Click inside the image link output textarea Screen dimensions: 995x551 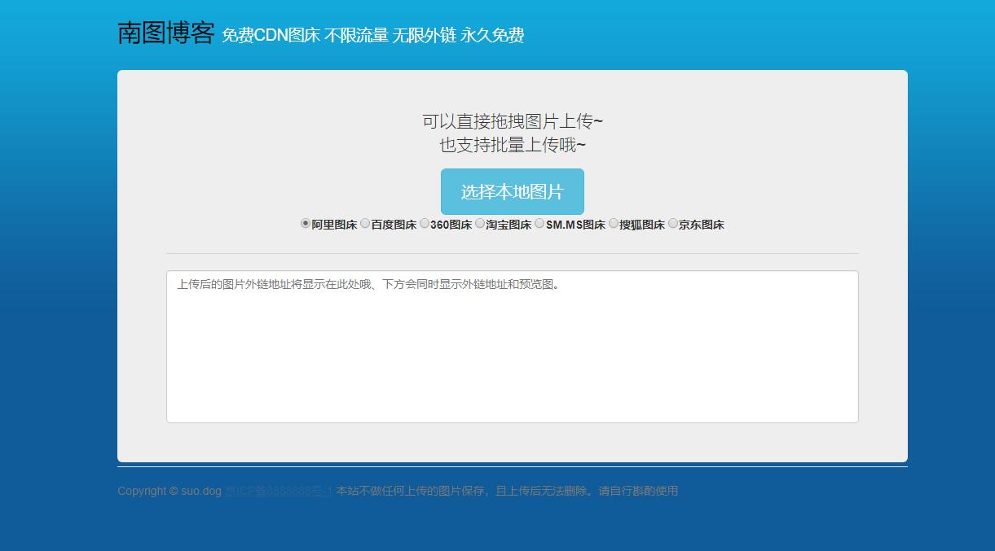(x=512, y=346)
